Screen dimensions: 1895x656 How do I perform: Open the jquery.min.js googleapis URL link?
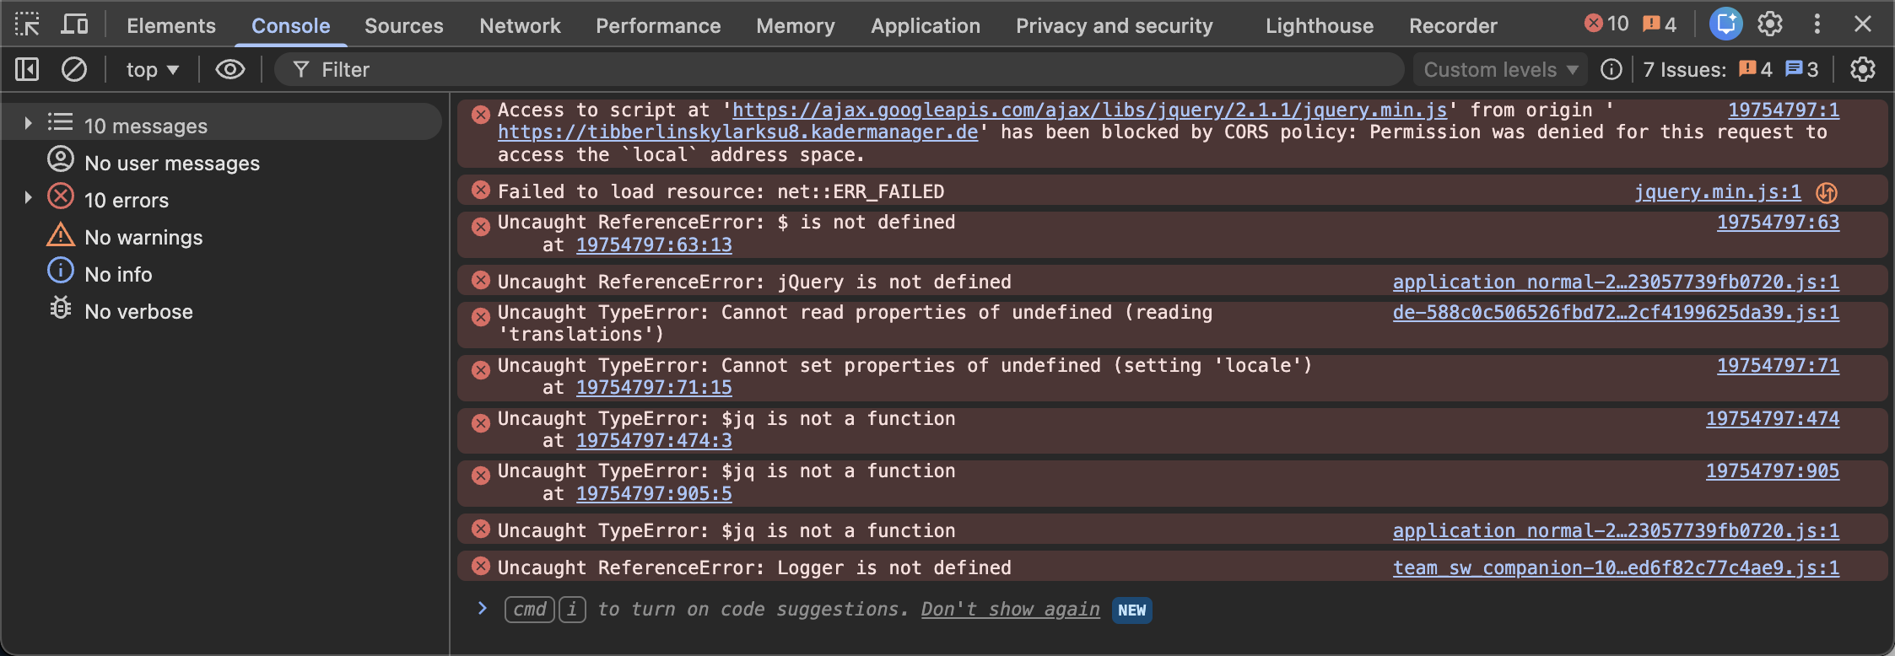[x=1088, y=110]
